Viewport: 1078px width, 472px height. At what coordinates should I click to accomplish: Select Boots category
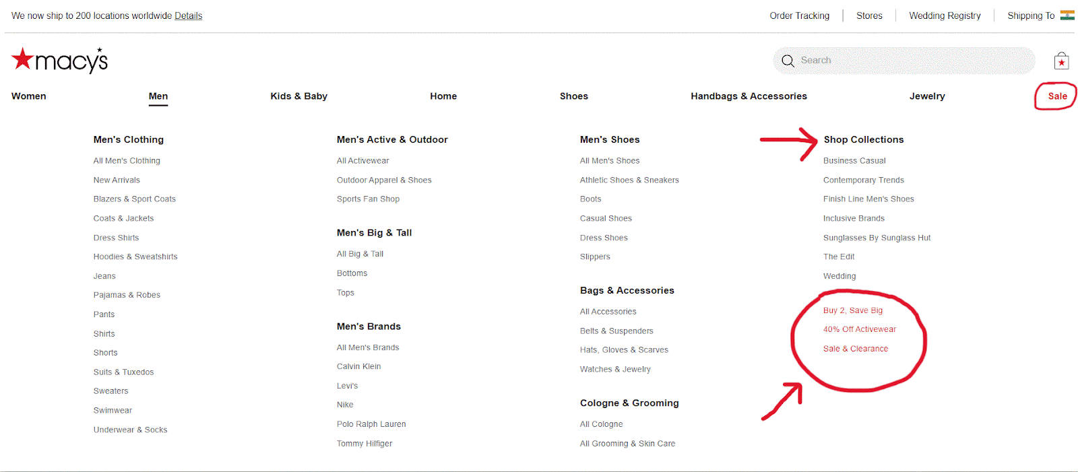click(x=590, y=199)
